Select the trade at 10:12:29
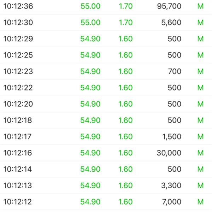The image size is (212, 212). pyautogui.click(x=106, y=39)
